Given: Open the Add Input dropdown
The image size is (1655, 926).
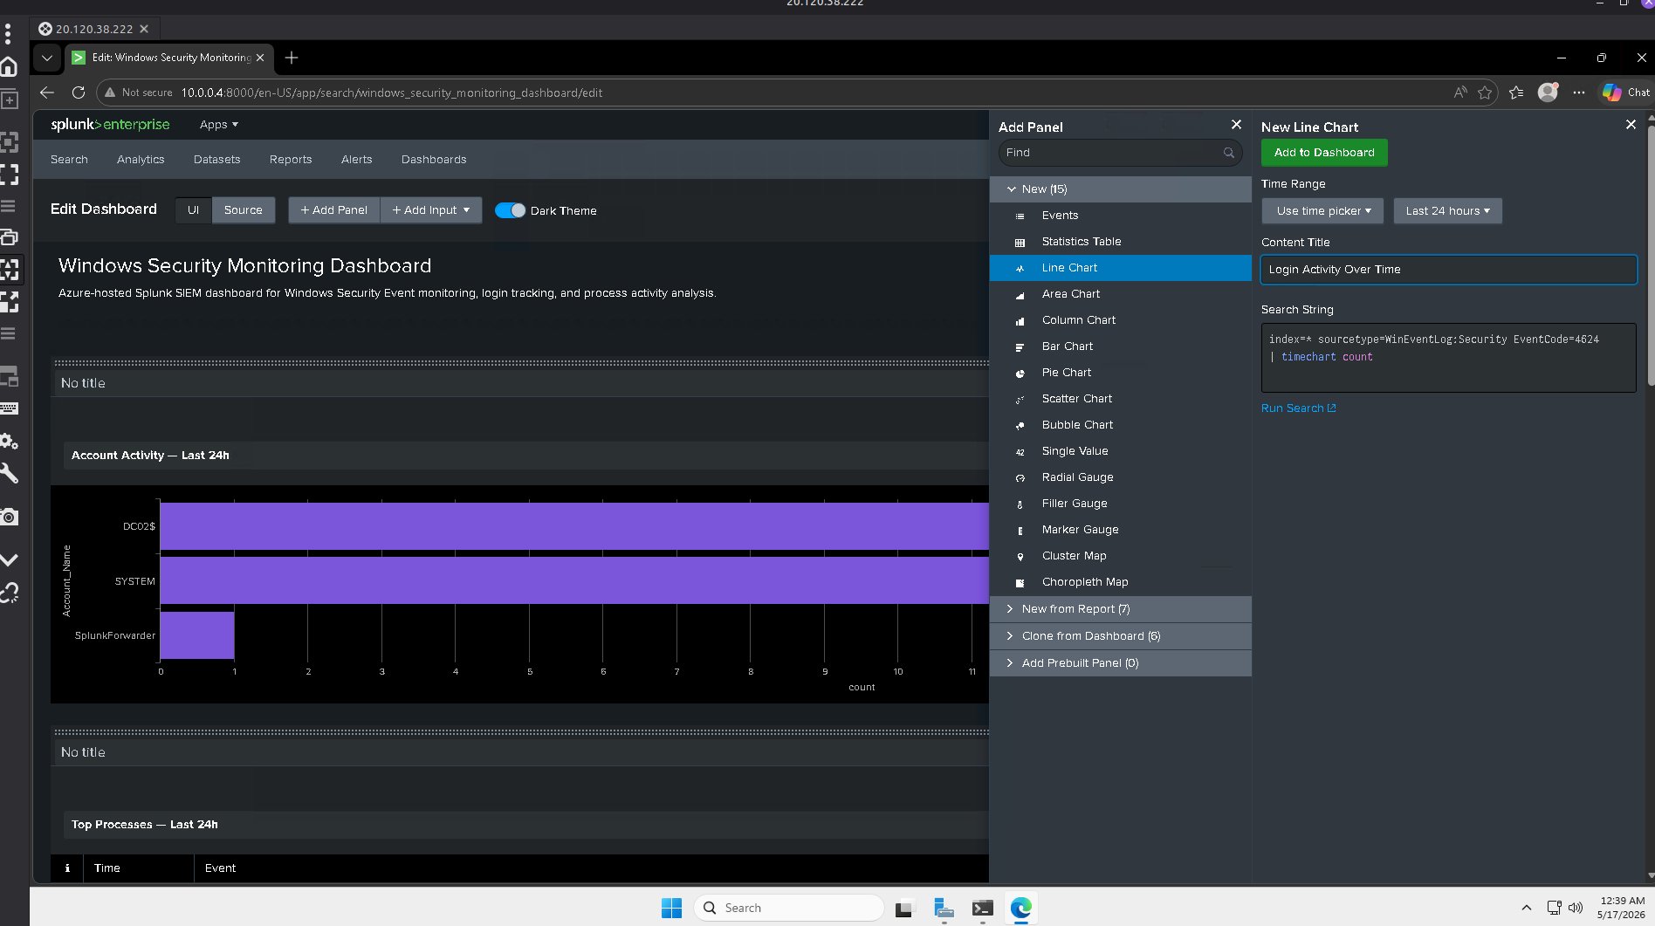Looking at the screenshot, I should (x=431, y=210).
